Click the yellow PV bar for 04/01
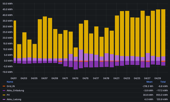 [15, 39]
